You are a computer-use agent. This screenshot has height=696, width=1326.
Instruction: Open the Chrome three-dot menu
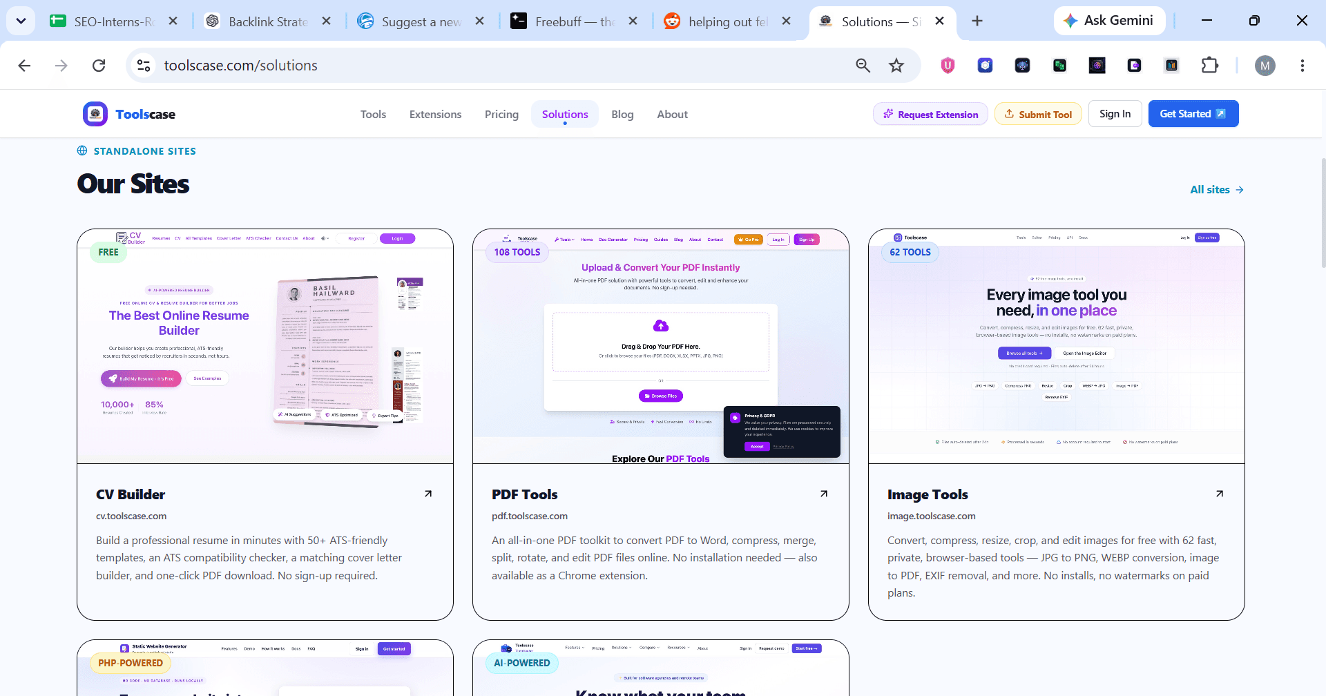[1303, 66]
